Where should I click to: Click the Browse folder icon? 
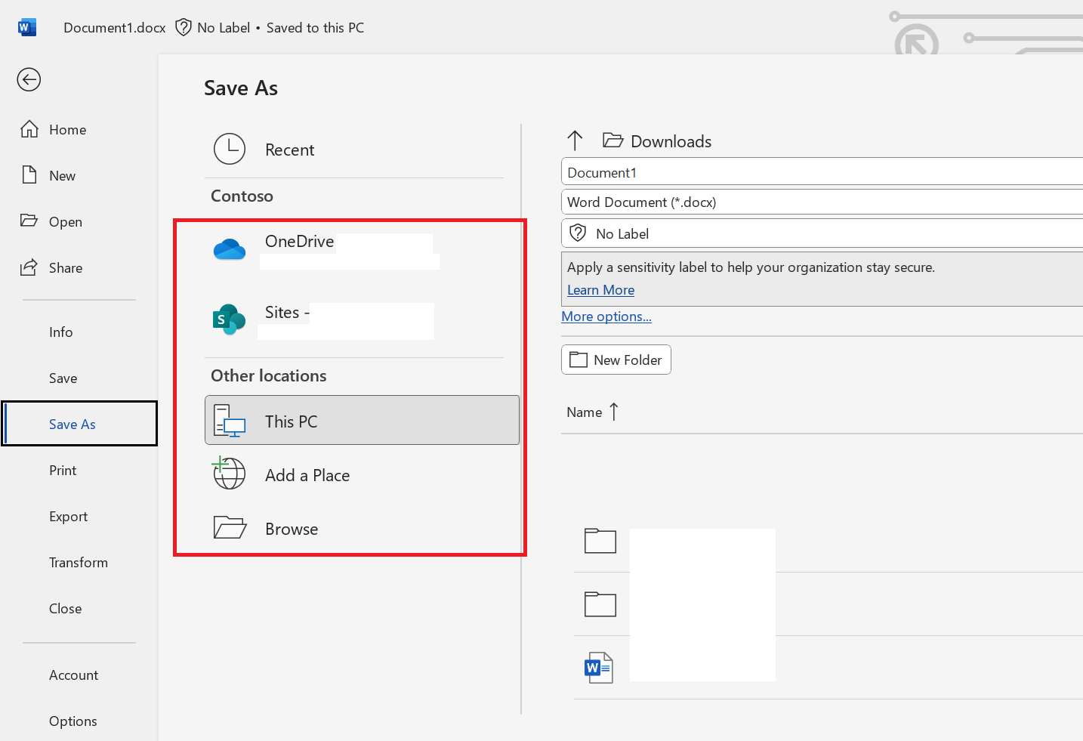[230, 527]
